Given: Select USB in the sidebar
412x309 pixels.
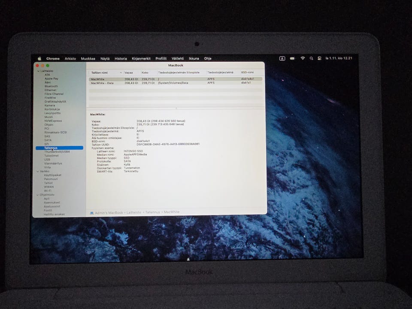Looking at the screenshot, I should point(47,160).
